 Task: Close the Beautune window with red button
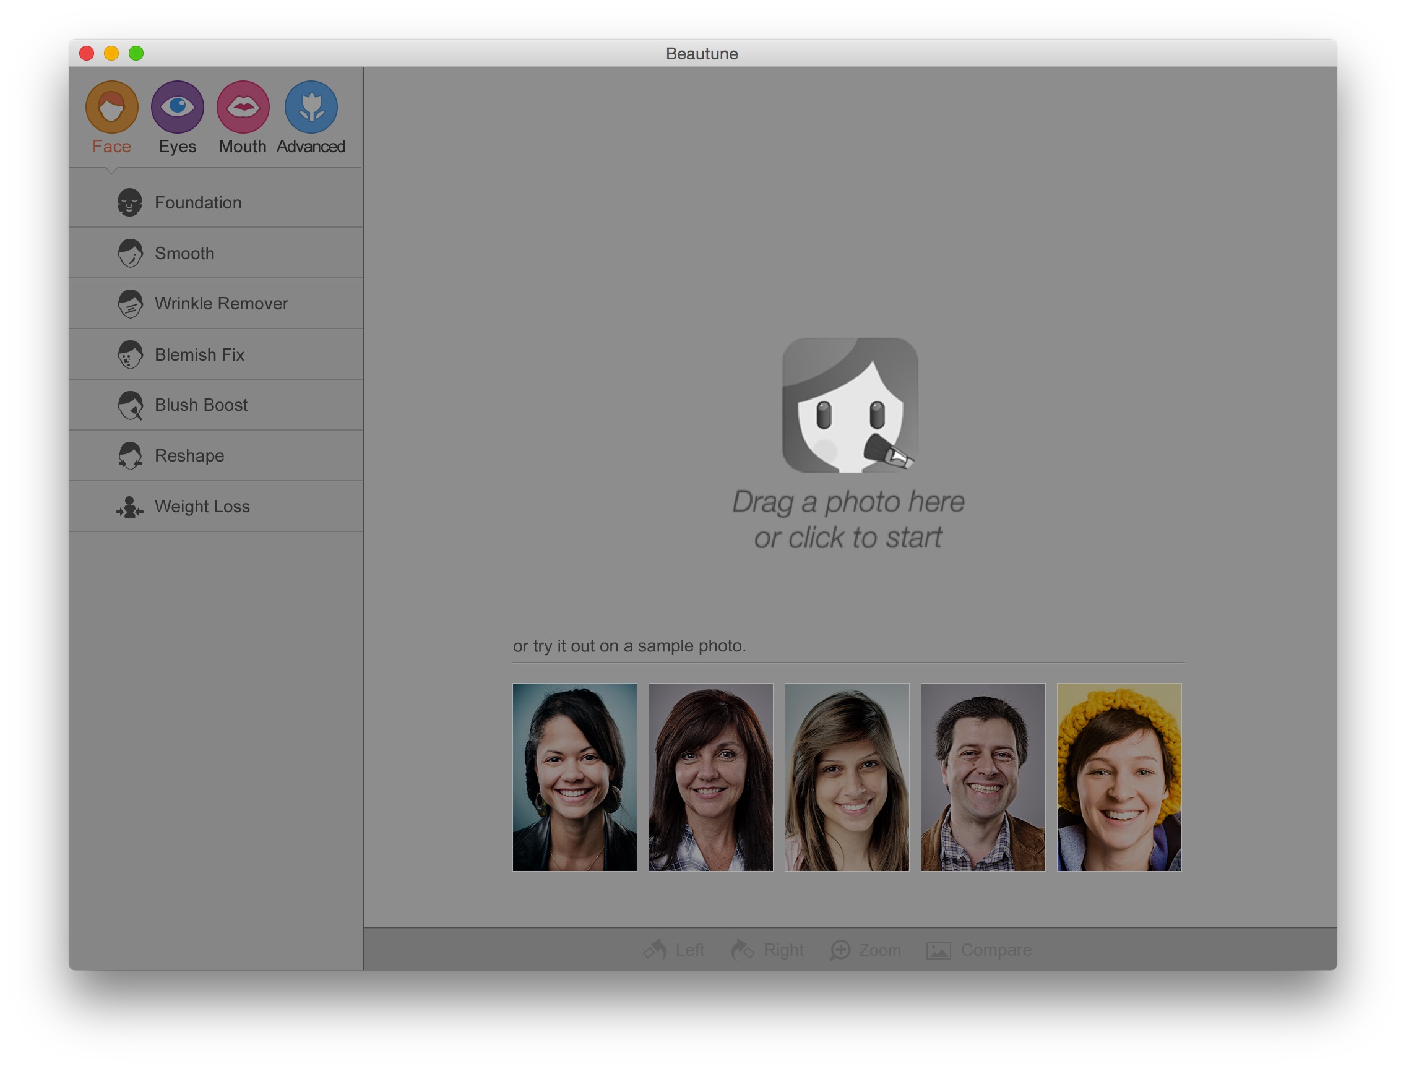click(x=87, y=53)
